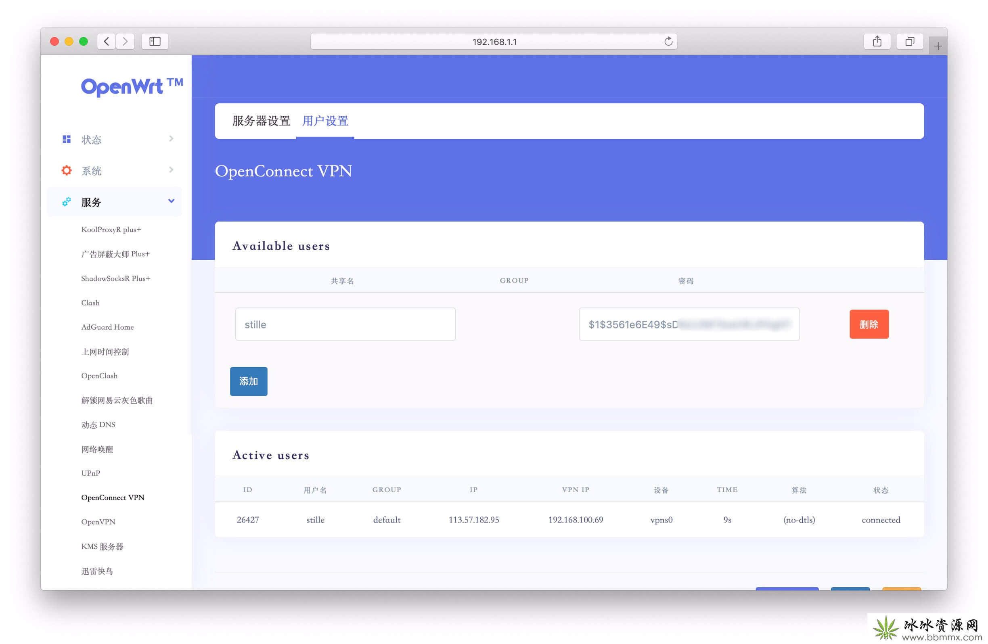988x644 pixels.
Task: Click the stille username input field
Action: 345,324
